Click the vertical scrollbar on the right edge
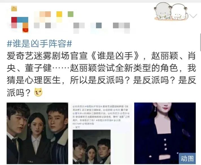This screenshot has height=165, width=201. (x=200, y=42)
